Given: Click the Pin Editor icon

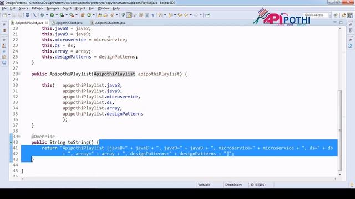Looking at the screenshot, I should pos(207,15).
